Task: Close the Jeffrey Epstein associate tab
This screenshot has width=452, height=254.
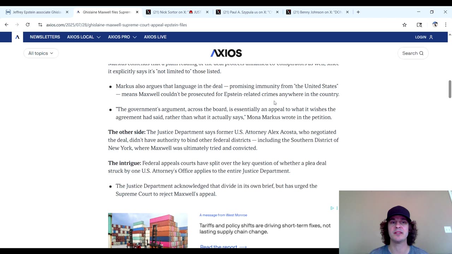Action: point(67,12)
